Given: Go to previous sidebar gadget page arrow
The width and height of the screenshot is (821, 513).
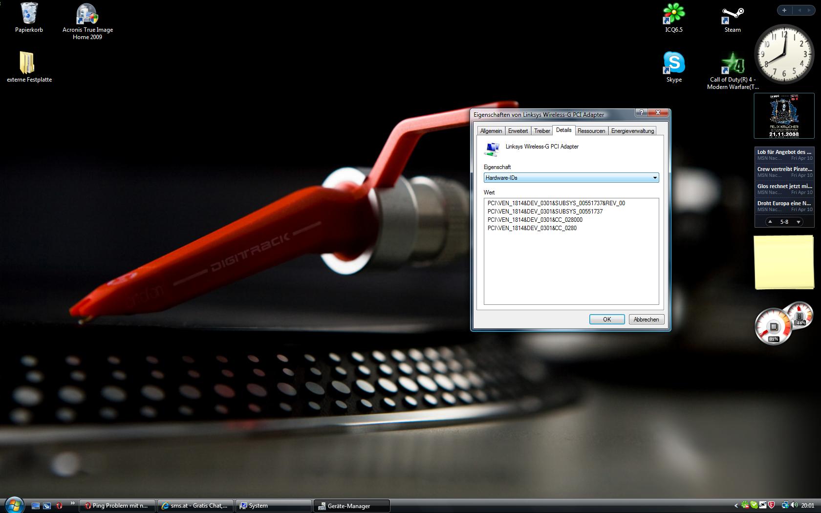Looking at the screenshot, I should [799, 10].
